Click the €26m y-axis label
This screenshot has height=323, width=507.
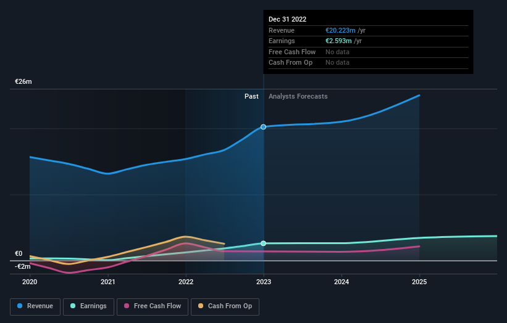click(x=23, y=81)
